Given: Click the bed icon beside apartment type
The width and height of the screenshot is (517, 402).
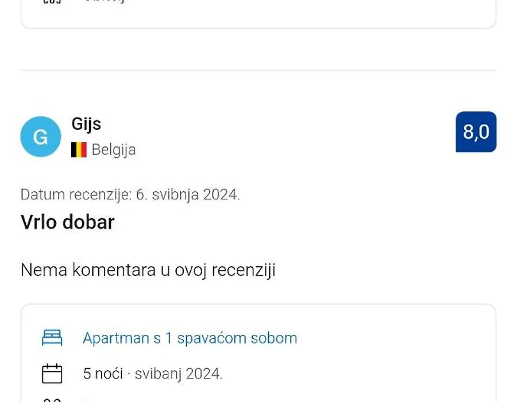Looking at the screenshot, I should point(52,338).
